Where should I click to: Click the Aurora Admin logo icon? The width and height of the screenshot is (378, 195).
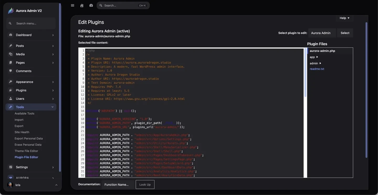tap(11, 10)
